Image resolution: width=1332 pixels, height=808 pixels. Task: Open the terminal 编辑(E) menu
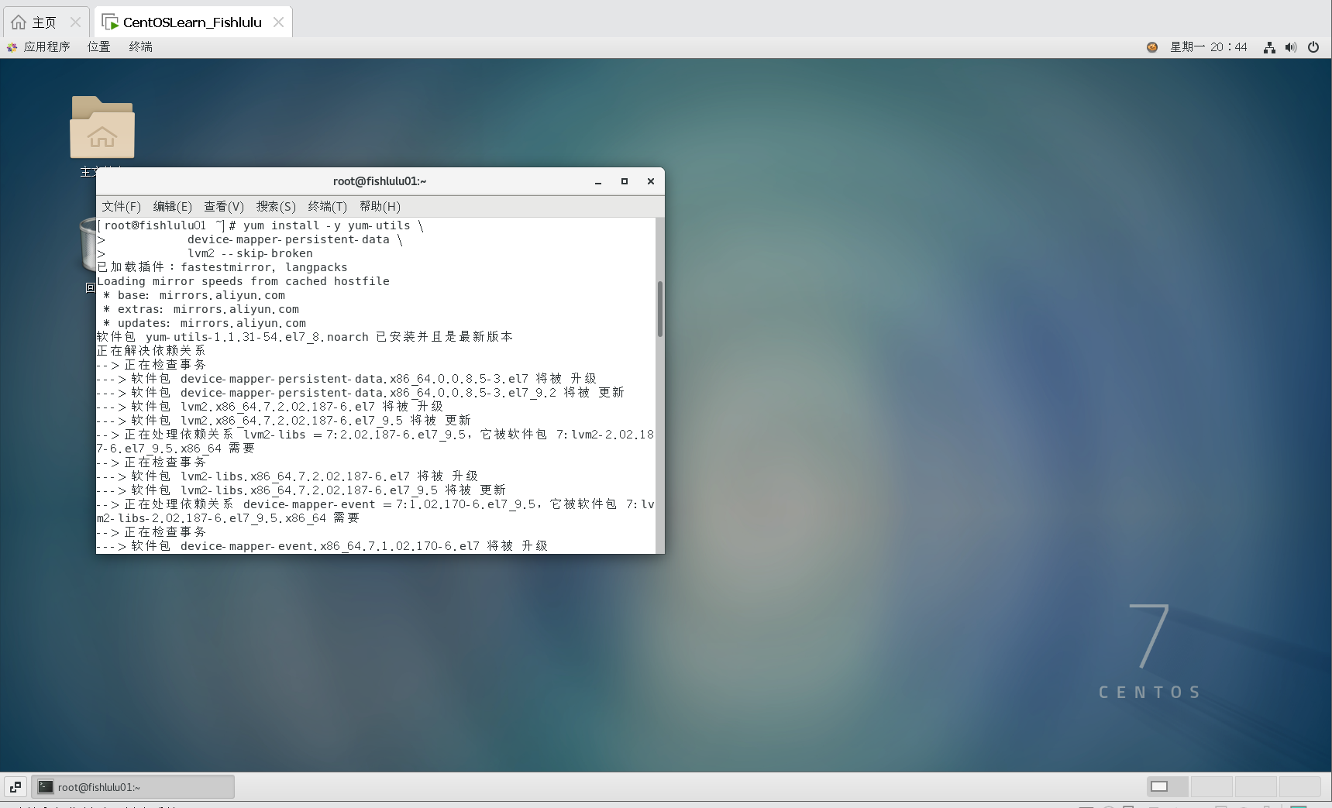click(173, 206)
